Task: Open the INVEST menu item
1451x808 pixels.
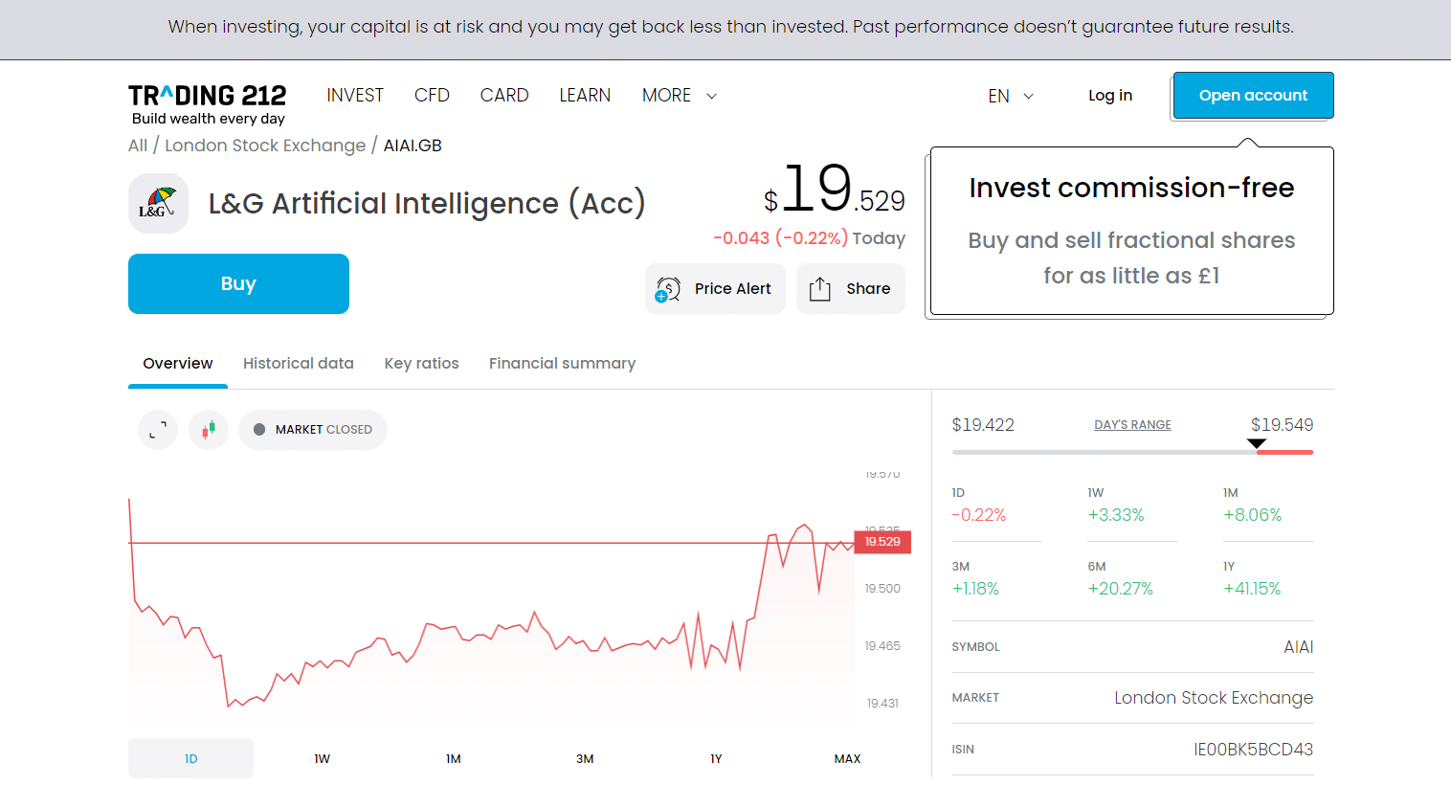Action: [355, 96]
